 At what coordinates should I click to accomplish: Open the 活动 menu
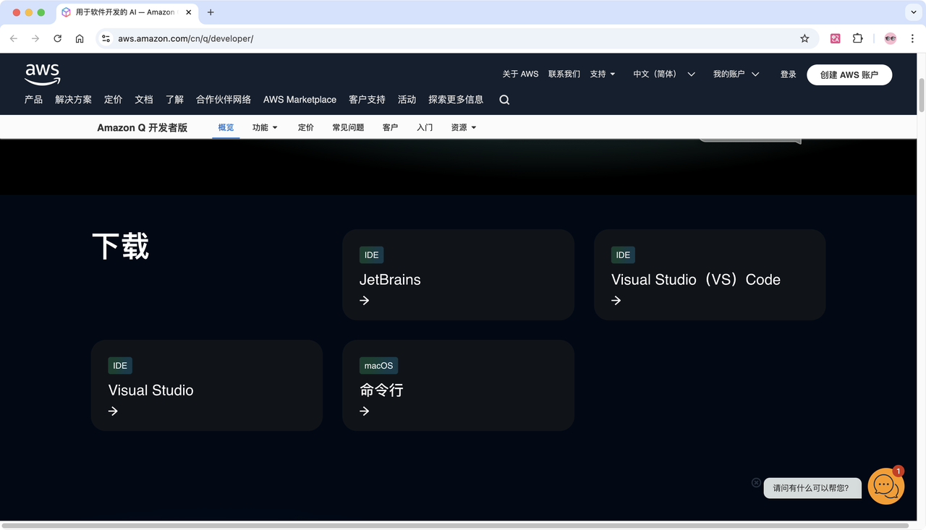pyautogui.click(x=407, y=100)
